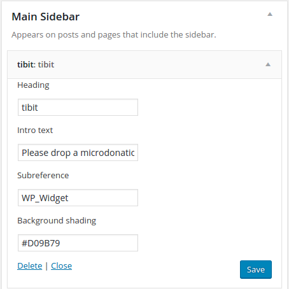The width and height of the screenshot is (289, 289).
Task: Focus the Background shading field #D09B79
Action: [78, 243]
